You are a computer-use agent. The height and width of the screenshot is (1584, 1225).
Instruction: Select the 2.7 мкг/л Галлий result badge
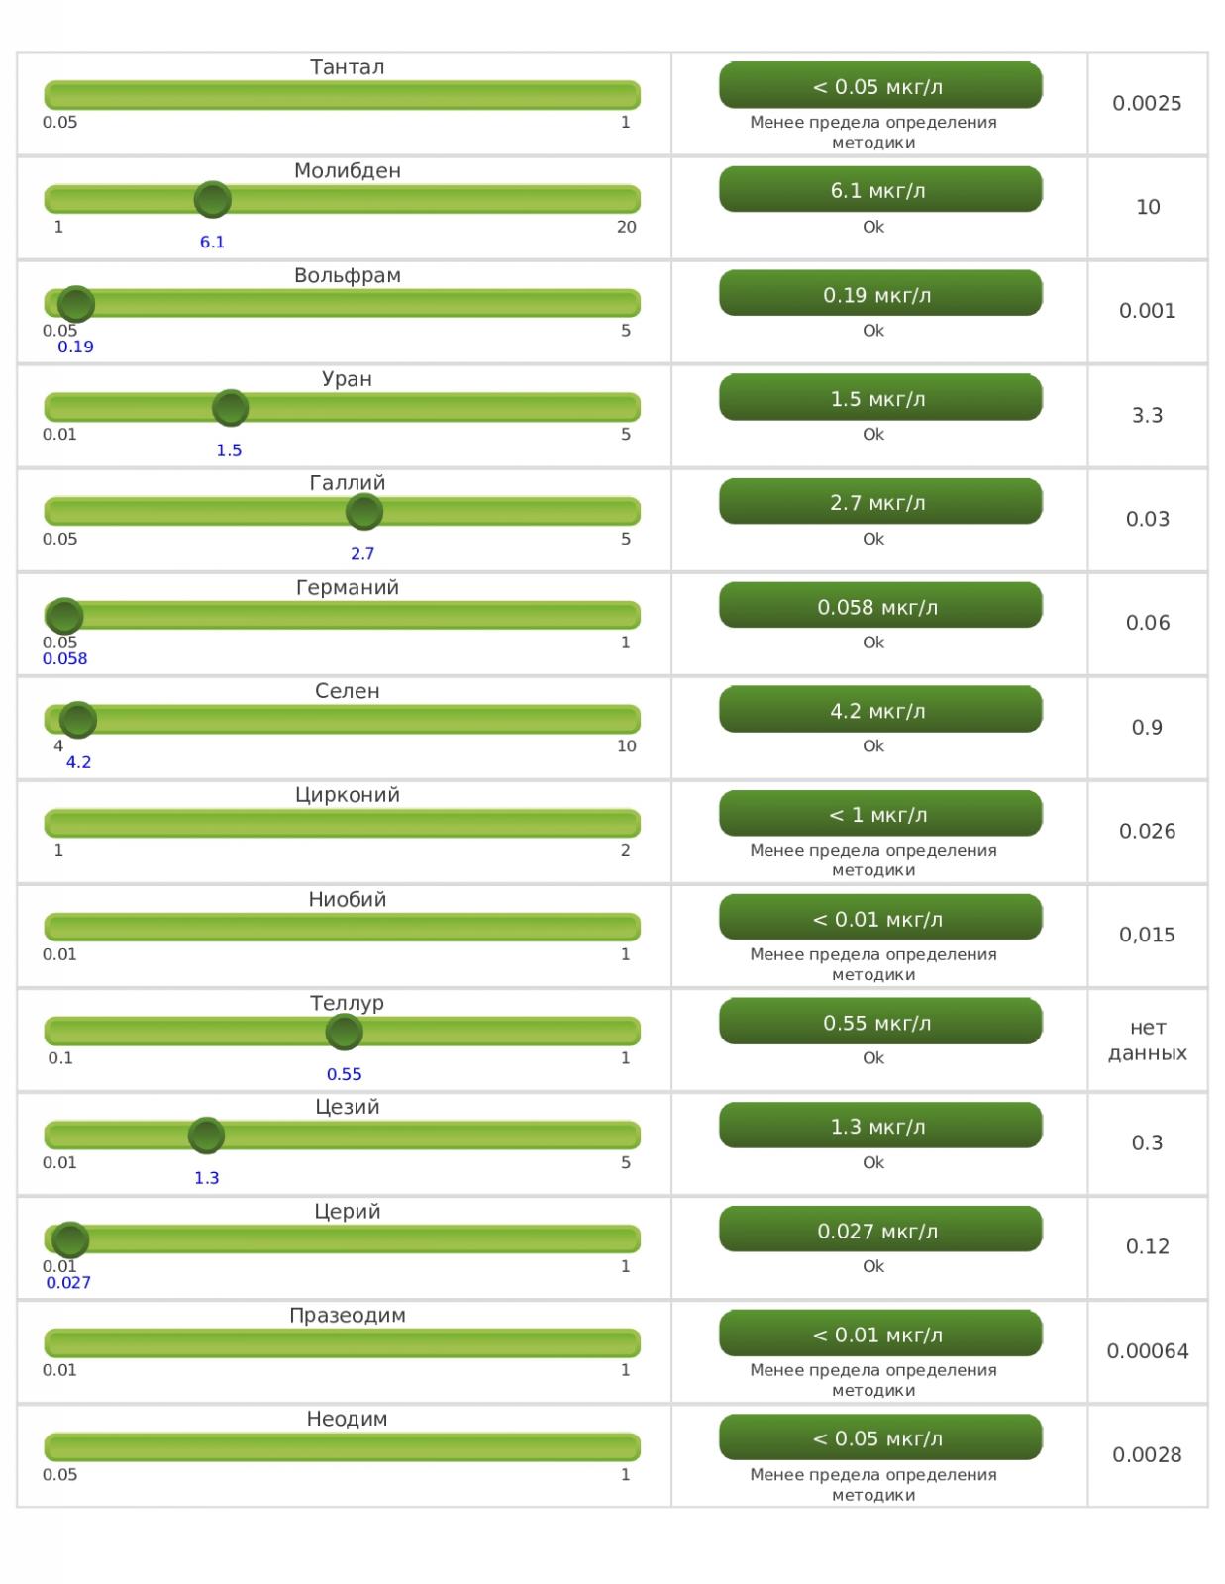click(x=879, y=503)
